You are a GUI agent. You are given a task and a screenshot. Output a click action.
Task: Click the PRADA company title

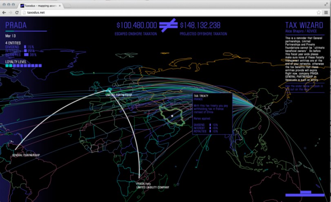point(16,25)
